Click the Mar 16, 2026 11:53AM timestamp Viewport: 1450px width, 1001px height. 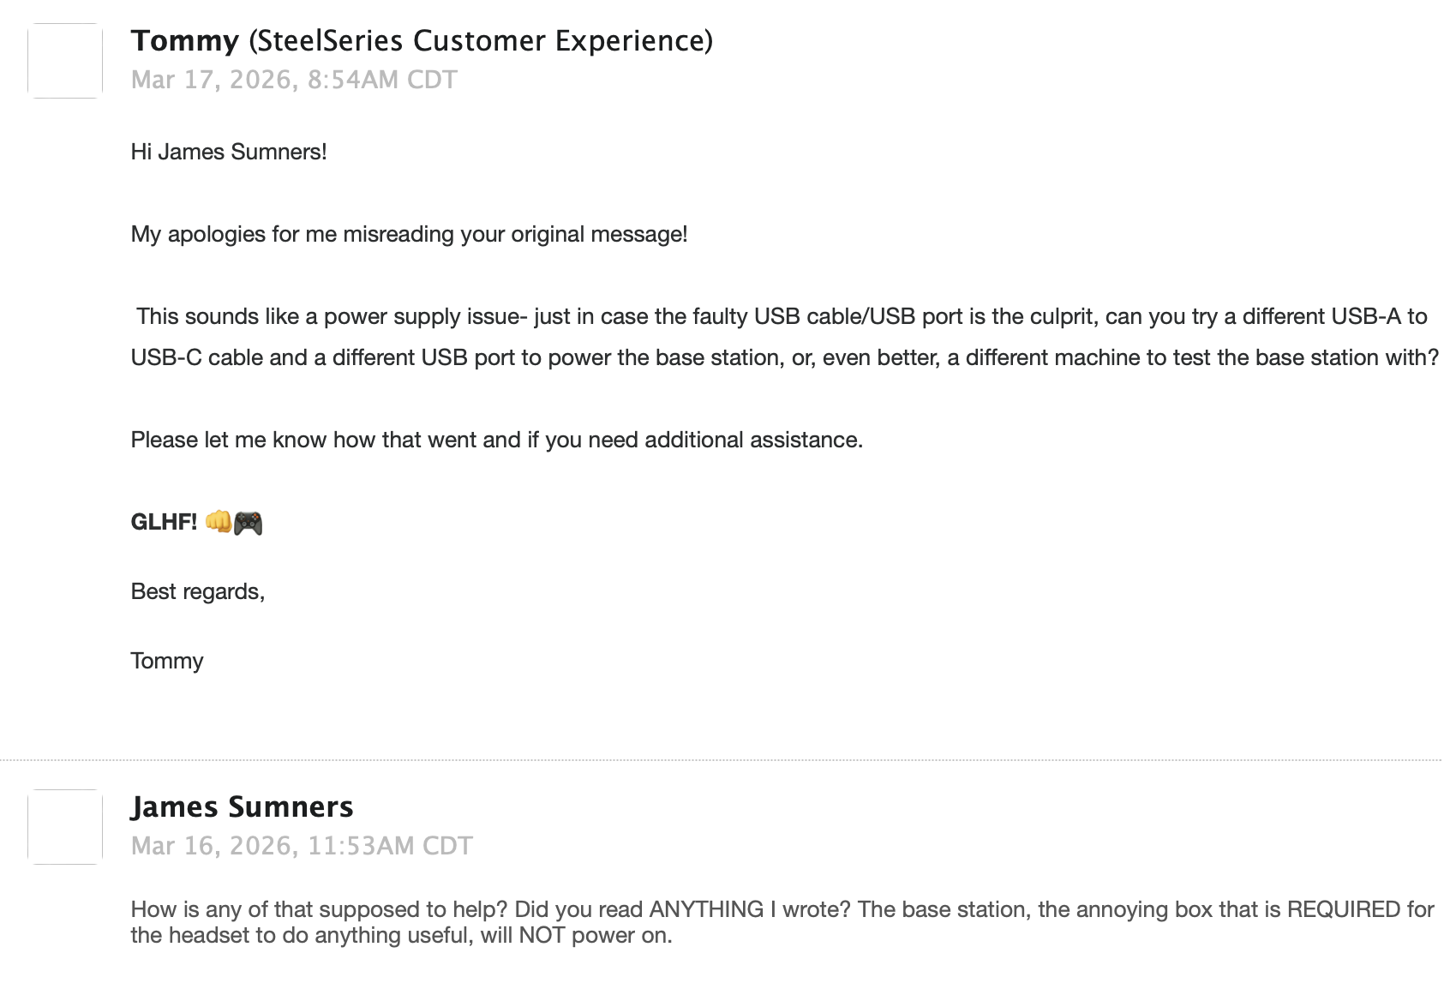[302, 846]
